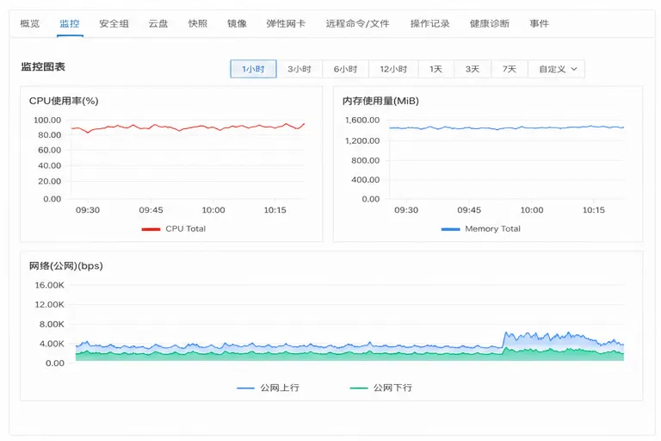Screen dimensions: 661x441
Task: Click the 80.00 label on CPU axis
Action: (x=49, y=135)
